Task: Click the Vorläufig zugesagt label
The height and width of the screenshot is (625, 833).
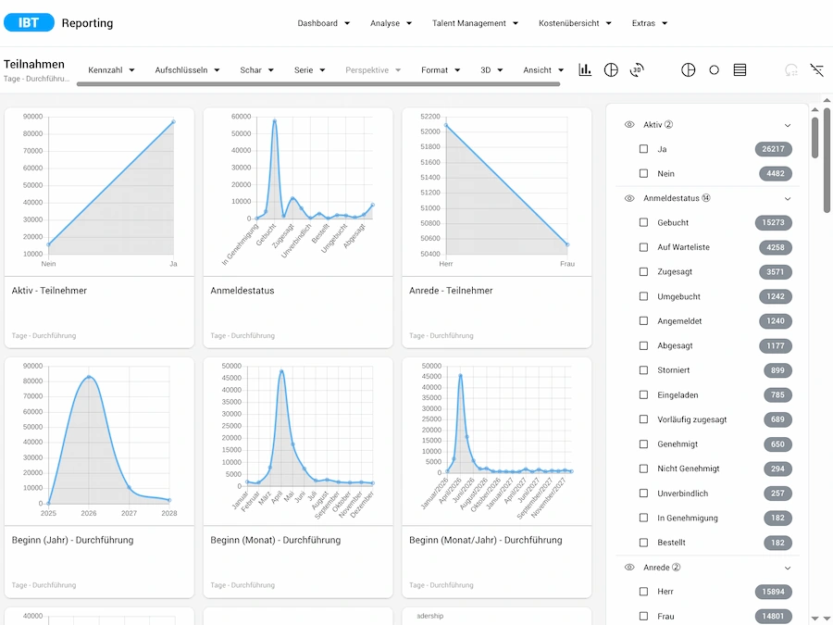Action: coord(691,419)
